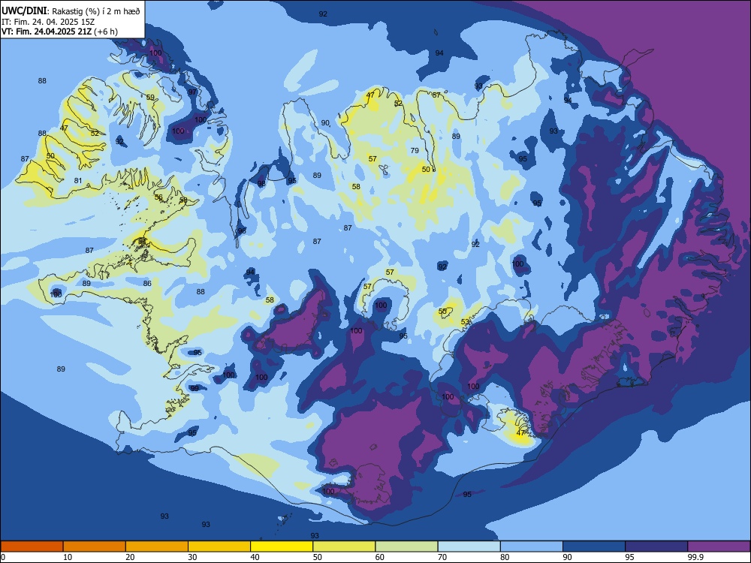Click the '81' humidity value on the map

click(78, 181)
